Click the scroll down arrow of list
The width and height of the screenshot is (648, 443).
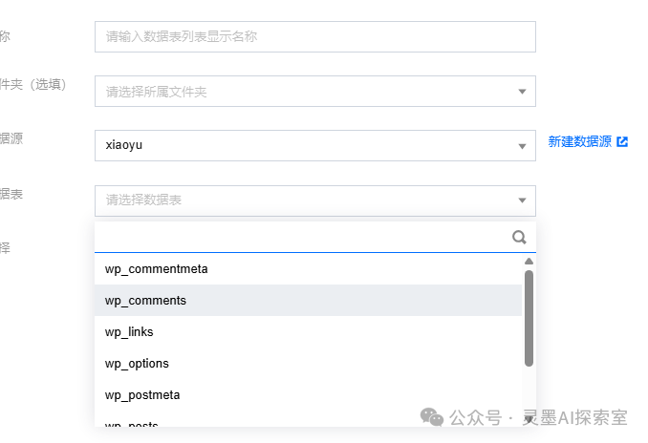[x=529, y=418]
